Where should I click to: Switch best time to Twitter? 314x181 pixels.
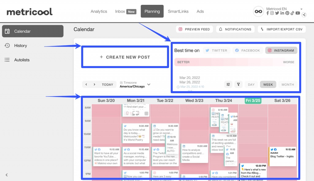(x=216, y=51)
